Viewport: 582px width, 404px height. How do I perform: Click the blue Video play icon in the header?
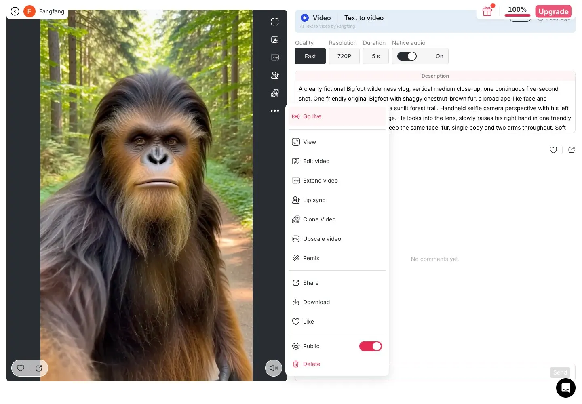click(305, 18)
